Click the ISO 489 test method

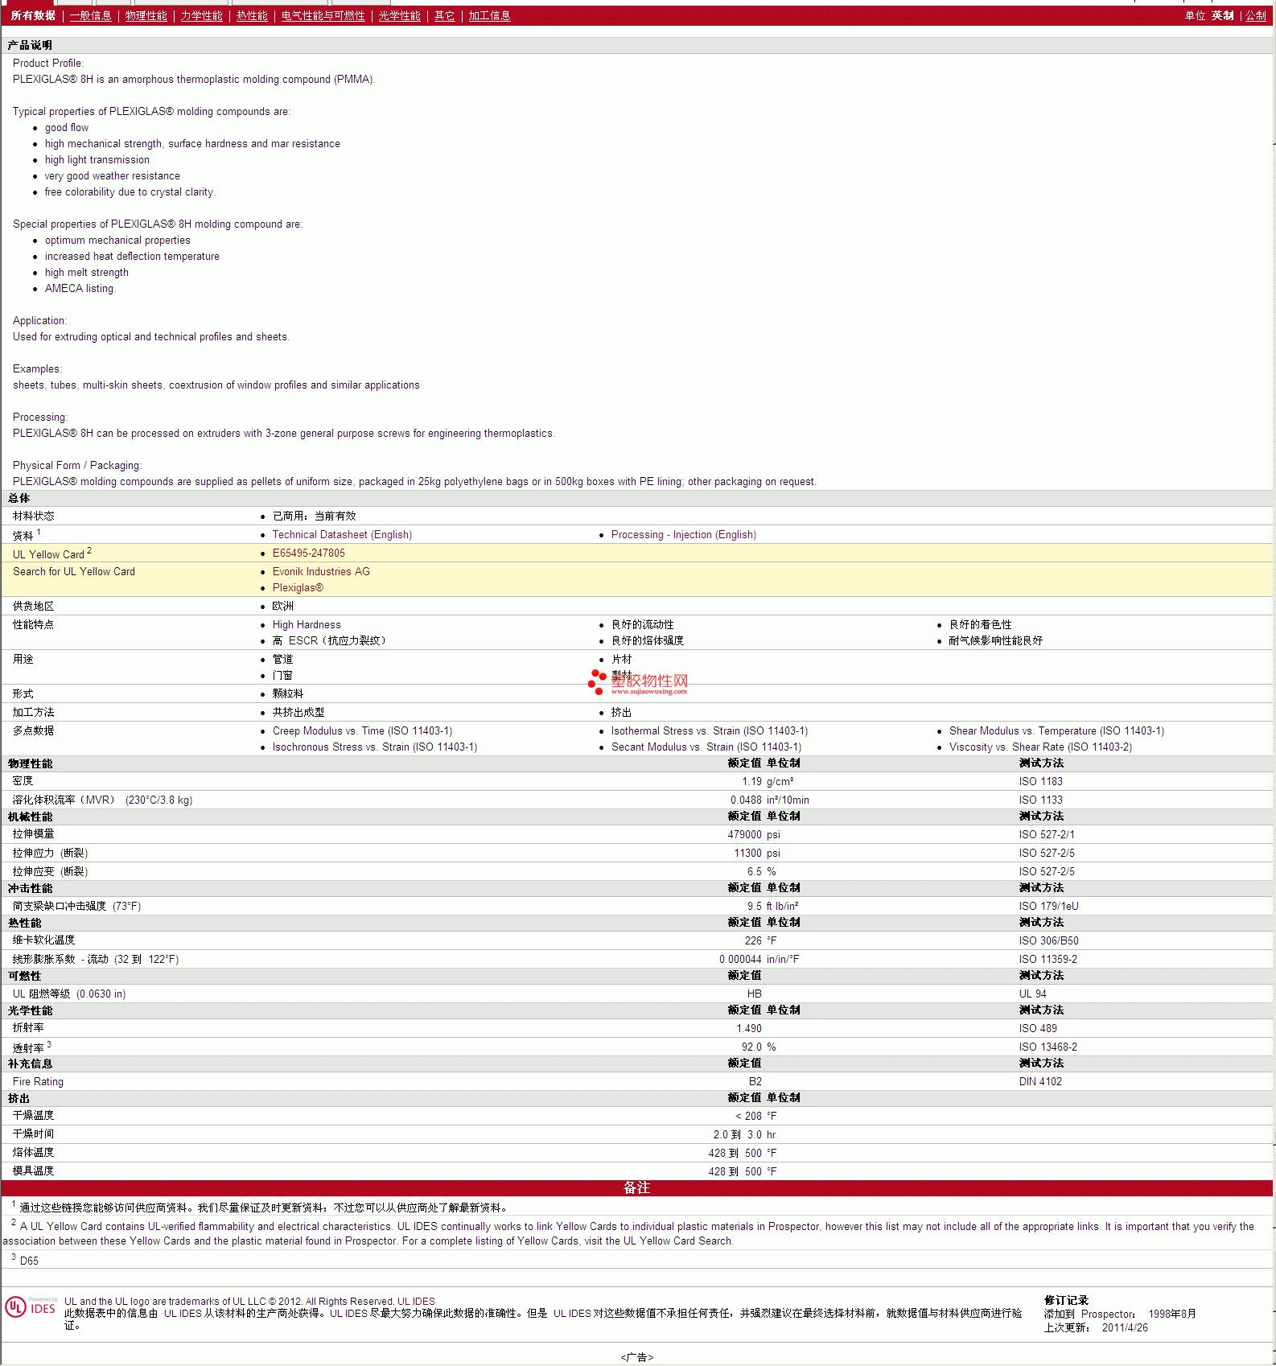1038,1029
